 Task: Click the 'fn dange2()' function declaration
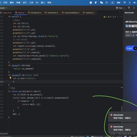[23, 75]
